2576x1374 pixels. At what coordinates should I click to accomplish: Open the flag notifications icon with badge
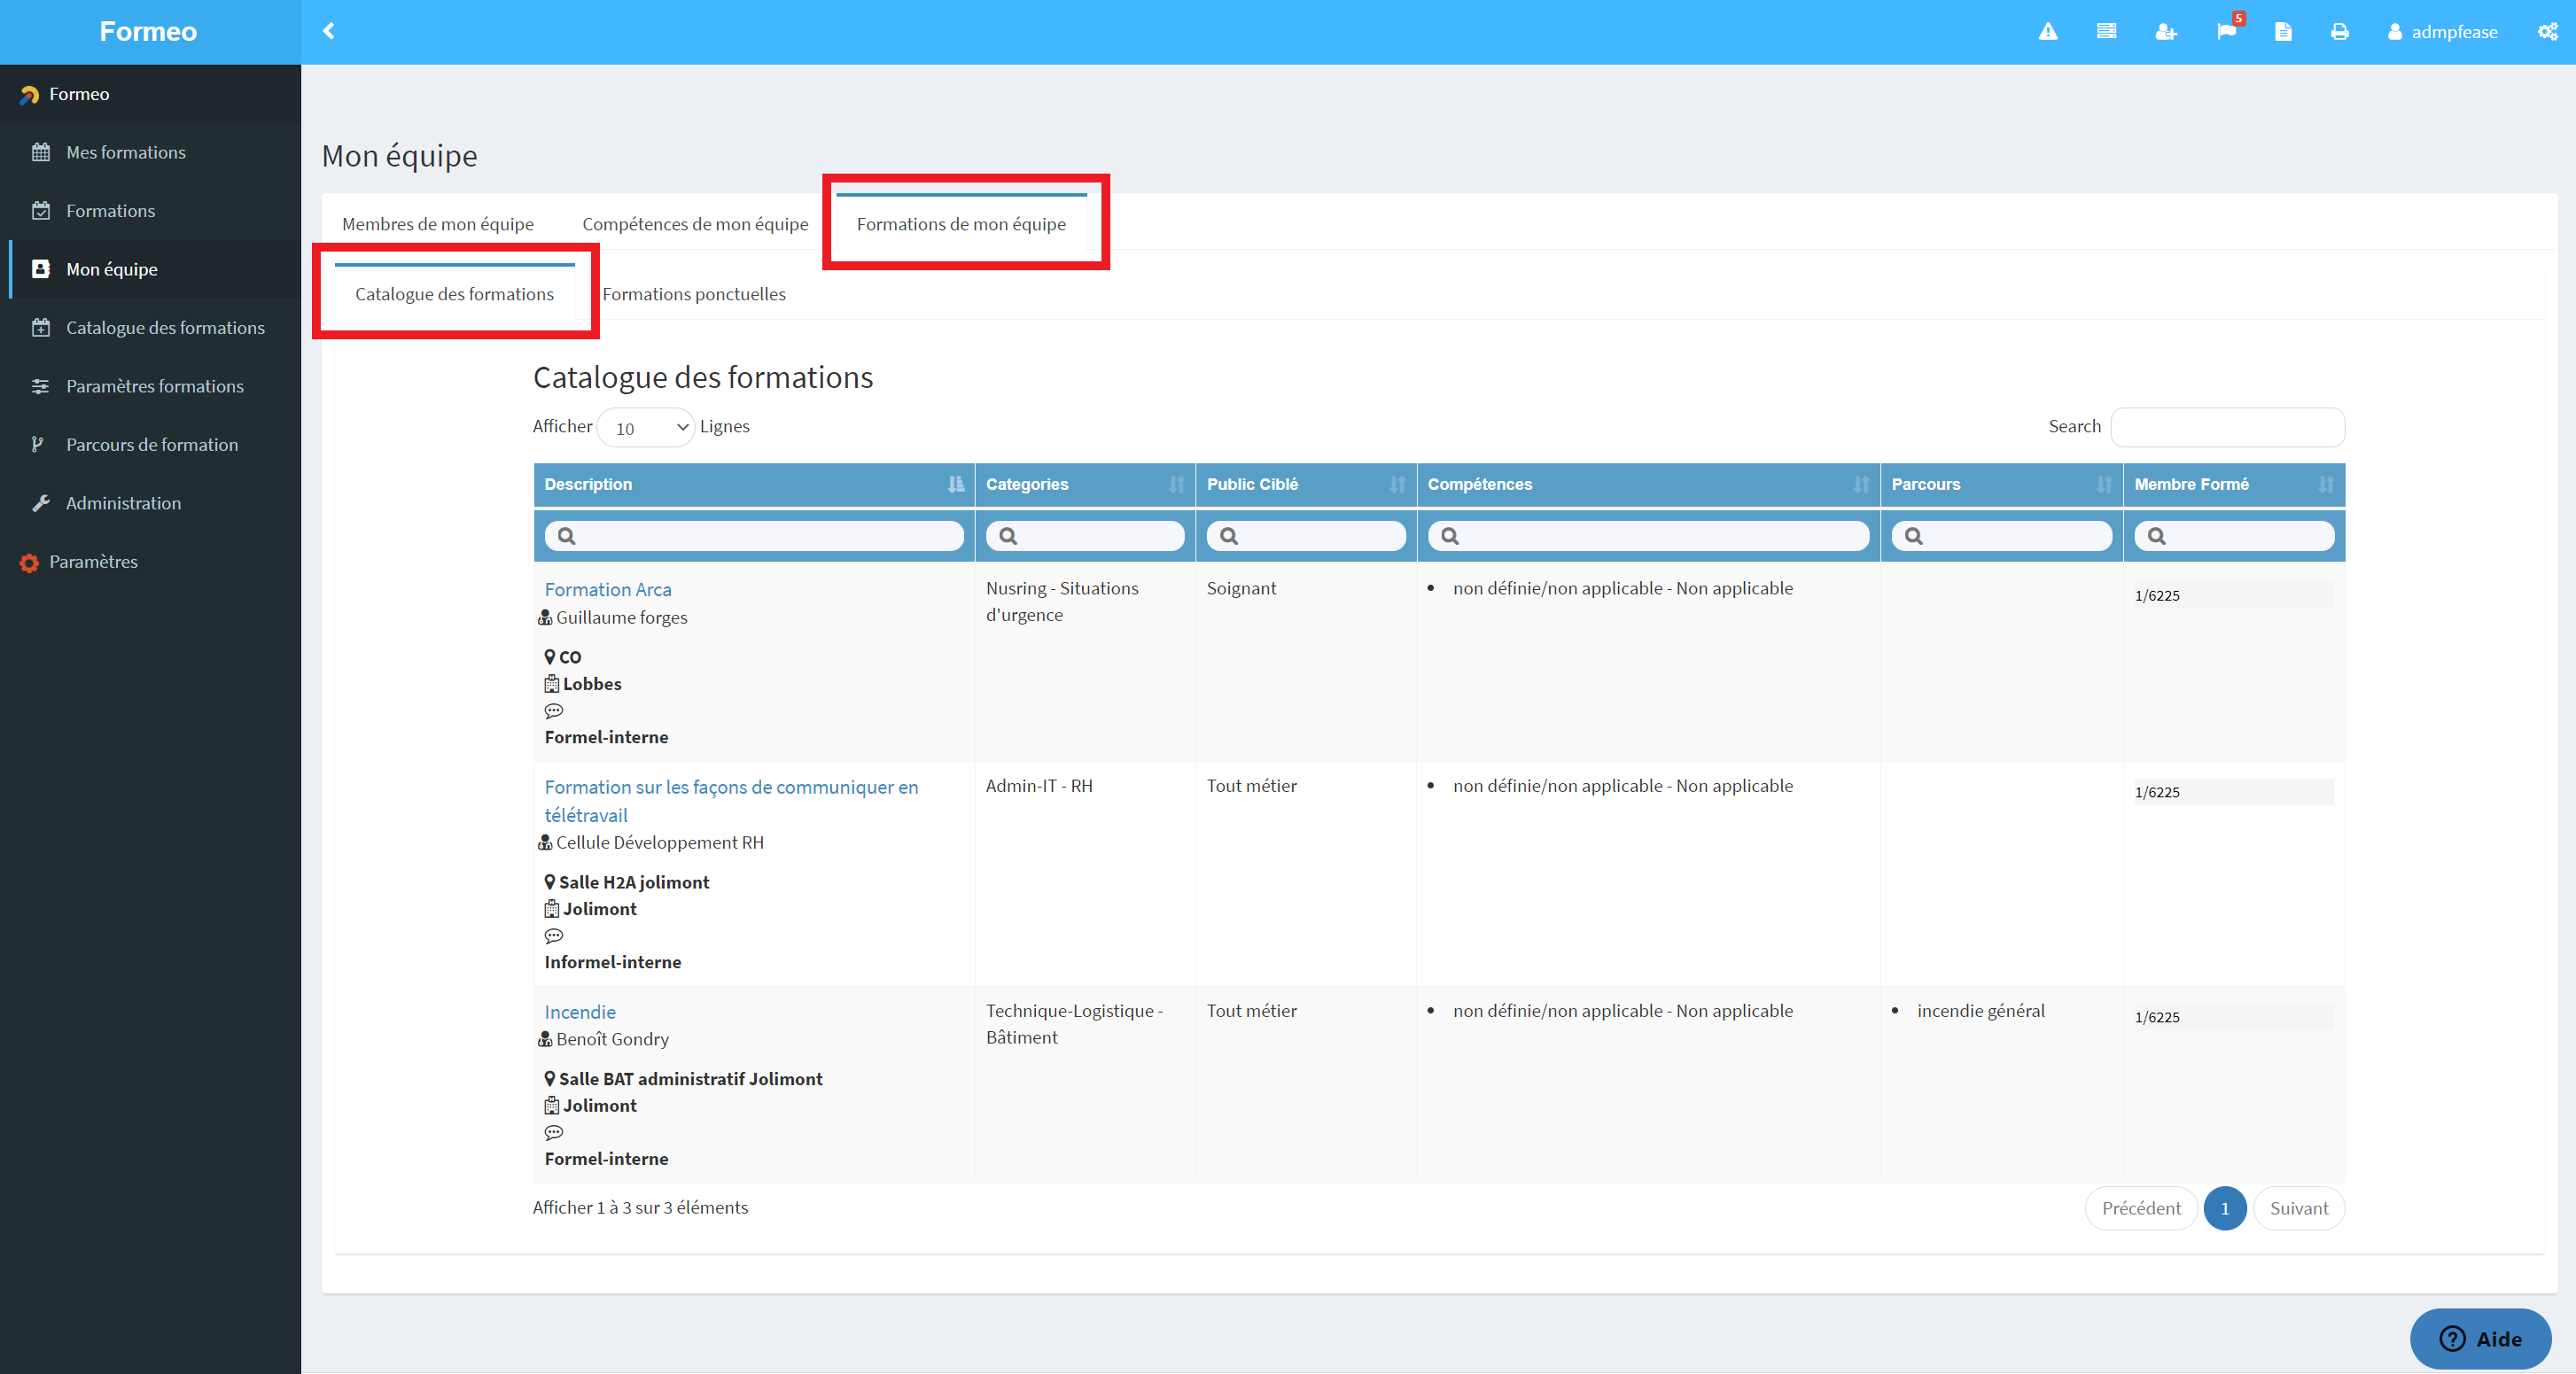tap(2227, 30)
